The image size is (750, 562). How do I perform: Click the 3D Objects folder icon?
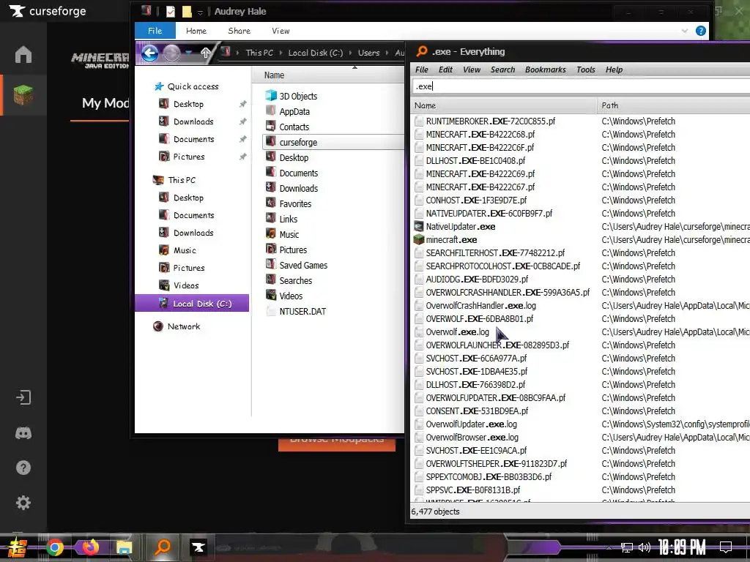[x=271, y=96]
